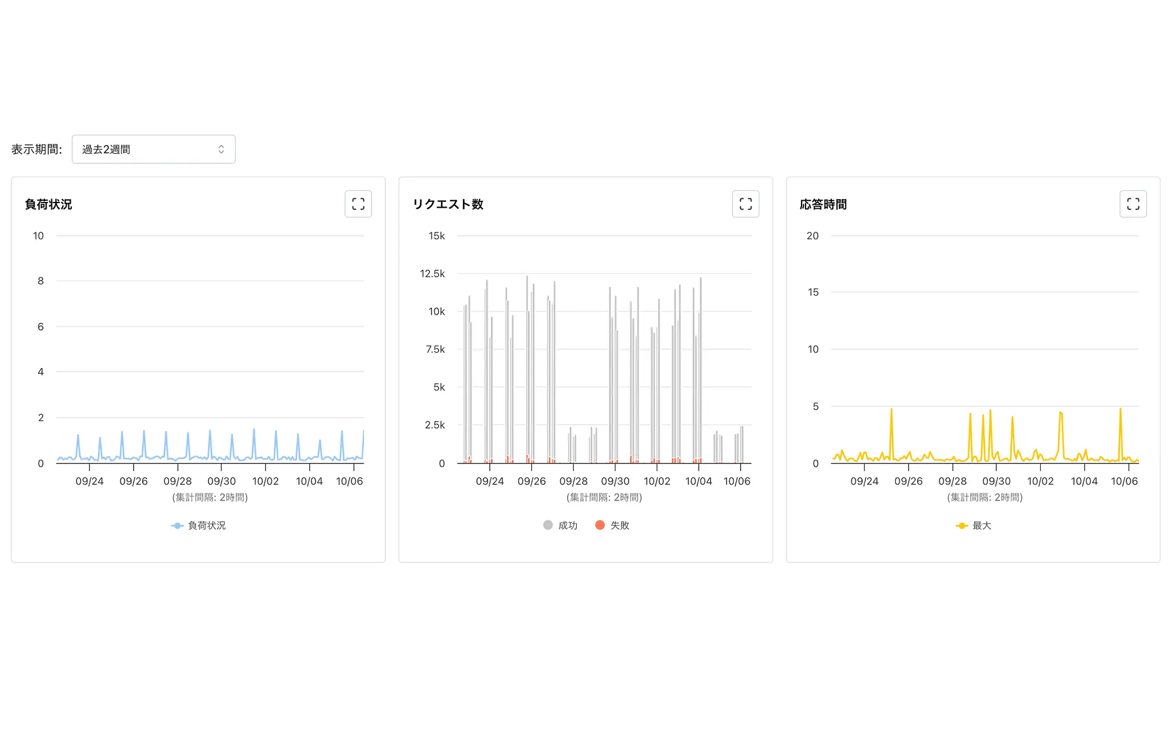Expand the 応答時間 chart to fullscreen
The height and width of the screenshot is (734, 1173).
tap(1133, 204)
